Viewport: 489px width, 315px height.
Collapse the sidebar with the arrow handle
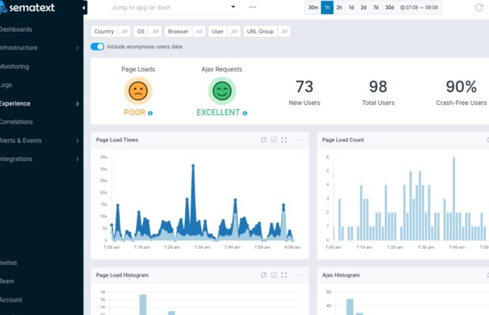pos(84,8)
